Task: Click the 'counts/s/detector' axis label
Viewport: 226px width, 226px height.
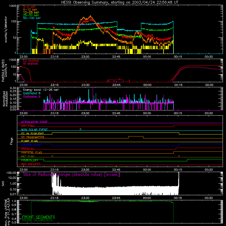Action: click(x=6, y=29)
